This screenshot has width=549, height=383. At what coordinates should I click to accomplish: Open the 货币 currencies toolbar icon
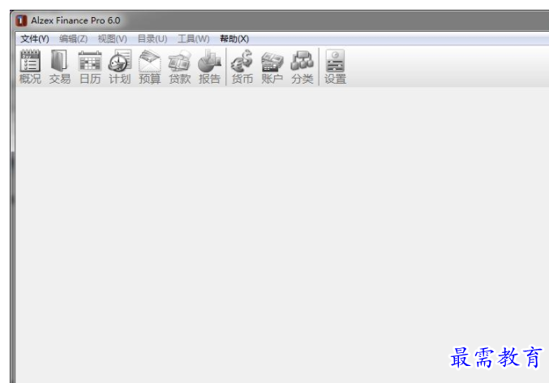[x=242, y=67]
